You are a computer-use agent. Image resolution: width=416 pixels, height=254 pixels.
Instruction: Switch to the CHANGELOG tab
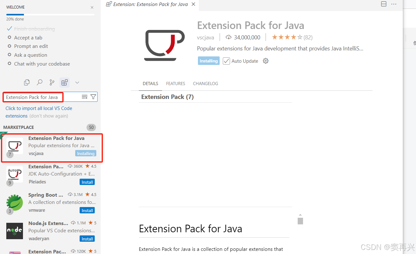pyautogui.click(x=205, y=84)
